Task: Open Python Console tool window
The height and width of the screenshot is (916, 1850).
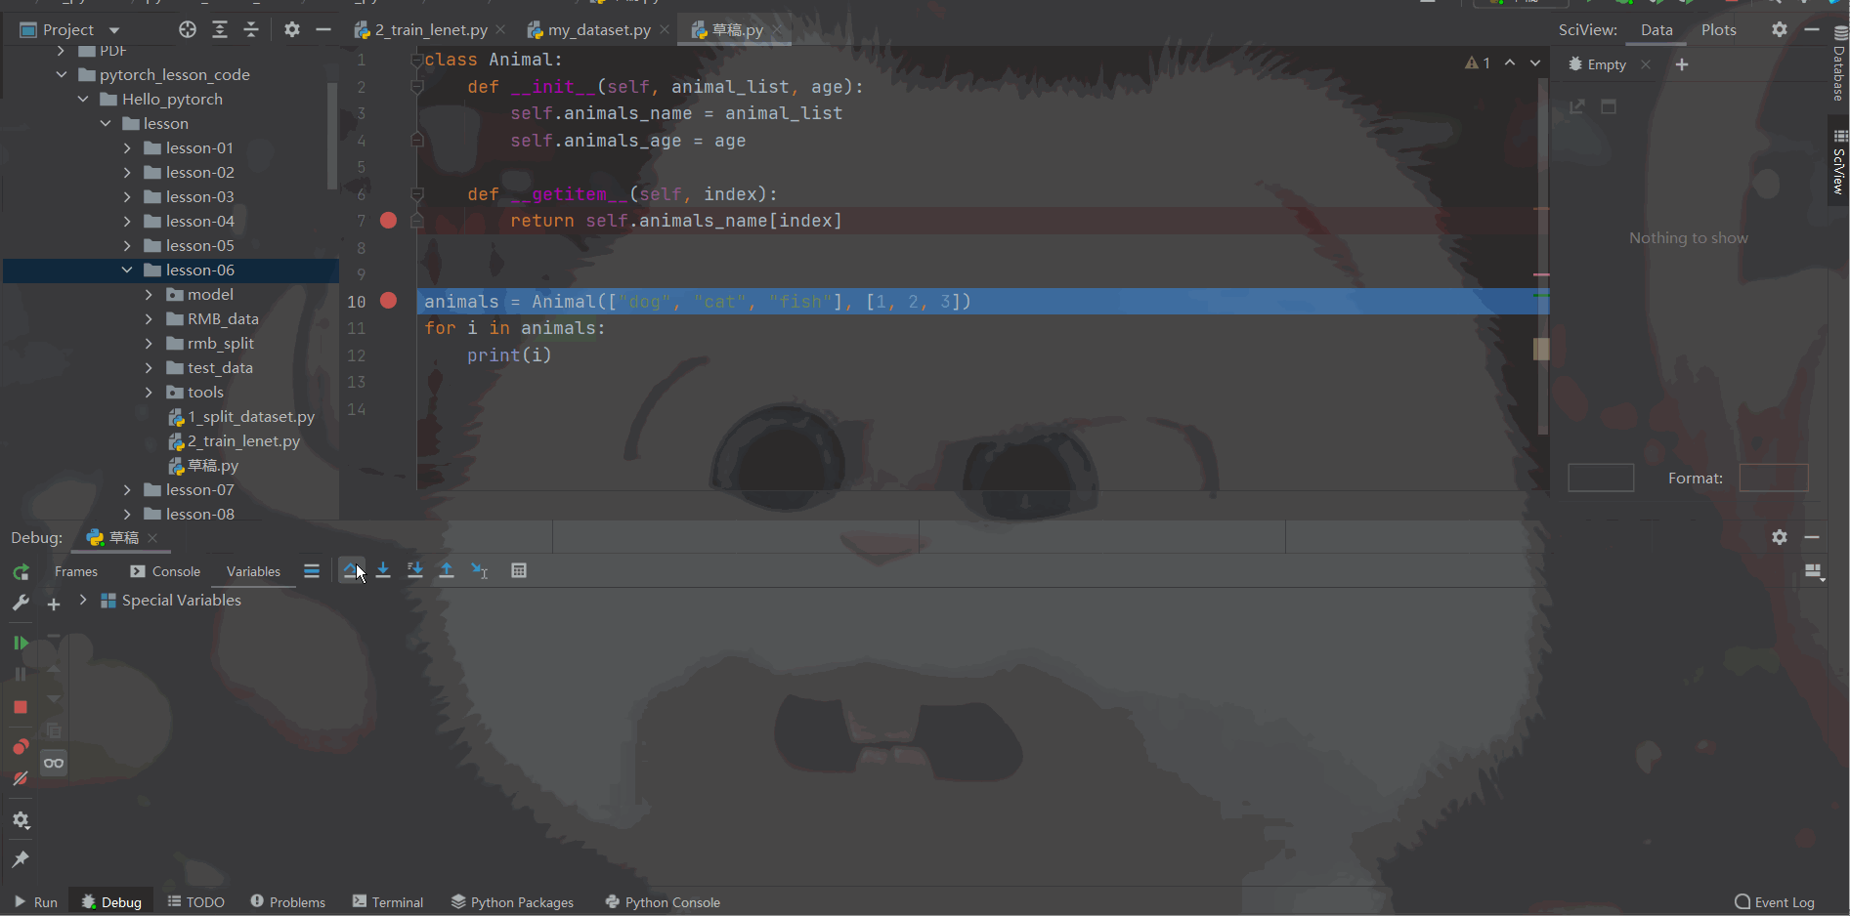Action: [x=663, y=902]
